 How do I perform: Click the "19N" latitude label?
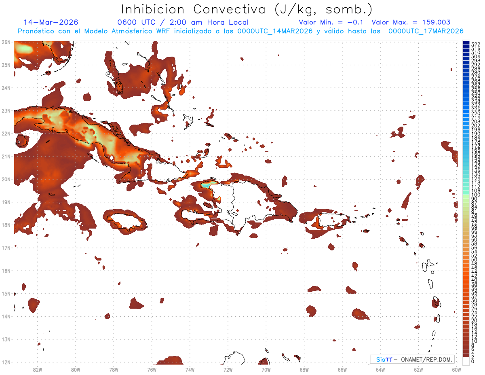(6, 202)
